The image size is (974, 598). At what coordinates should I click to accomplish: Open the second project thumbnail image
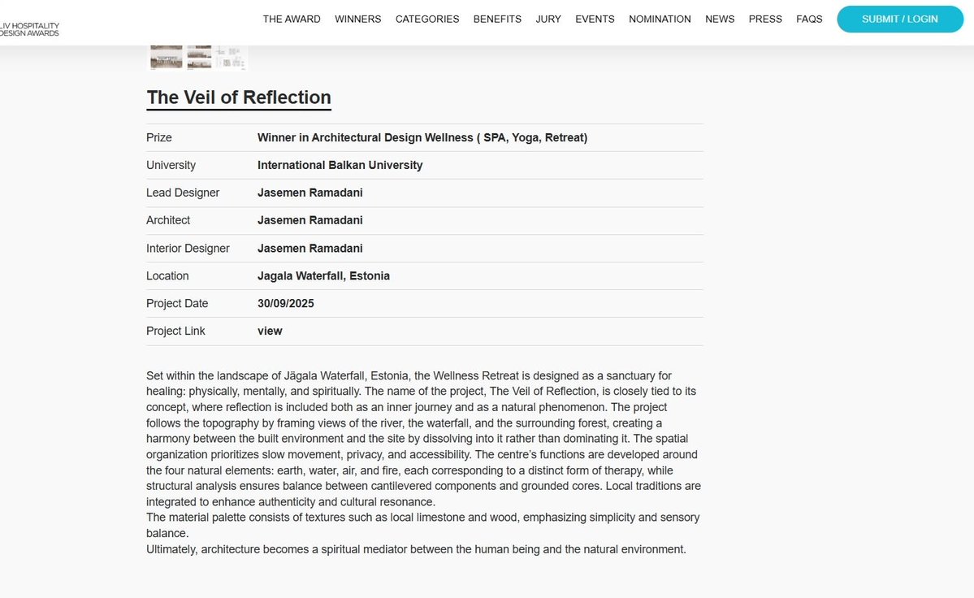pyautogui.click(x=199, y=57)
